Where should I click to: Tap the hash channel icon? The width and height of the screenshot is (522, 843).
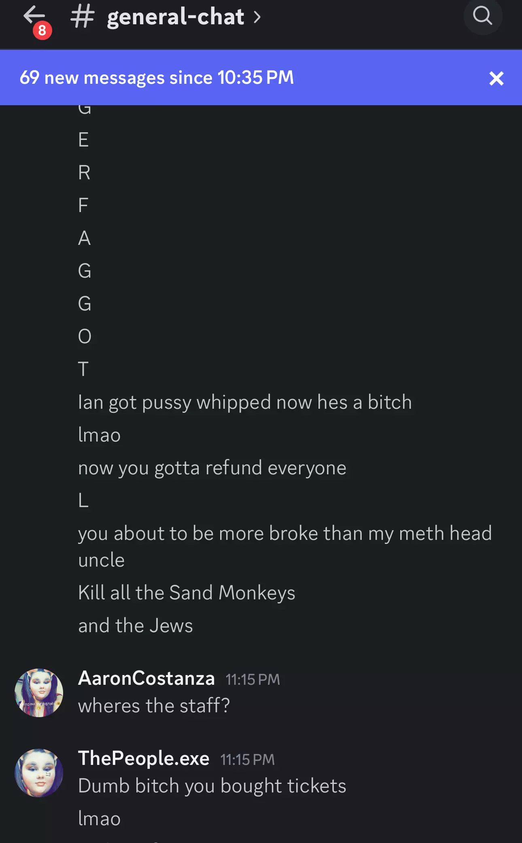pyautogui.click(x=82, y=17)
